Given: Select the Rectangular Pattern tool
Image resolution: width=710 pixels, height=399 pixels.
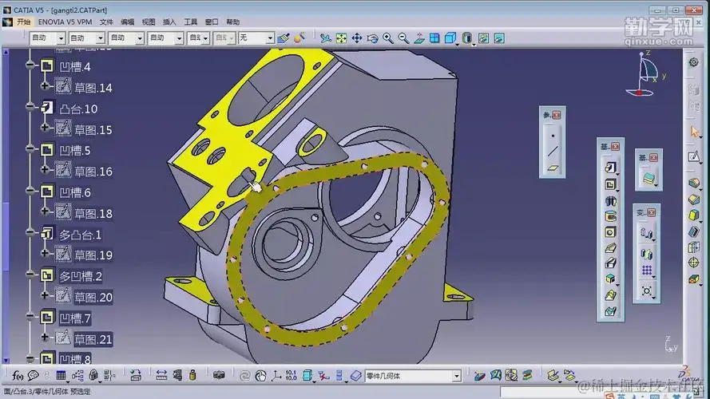Looking at the screenshot, I should tap(647, 271).
